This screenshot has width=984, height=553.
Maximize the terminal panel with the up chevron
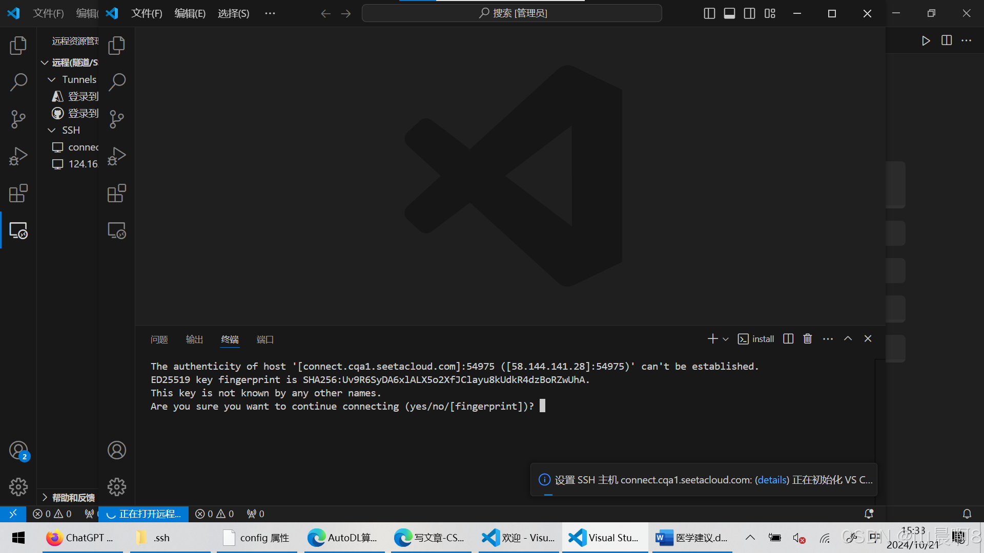[848, 338]
